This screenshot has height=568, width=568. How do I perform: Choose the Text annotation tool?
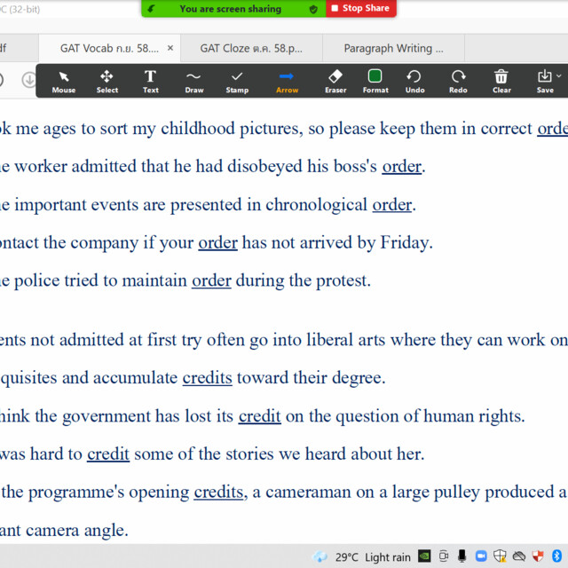150,82
